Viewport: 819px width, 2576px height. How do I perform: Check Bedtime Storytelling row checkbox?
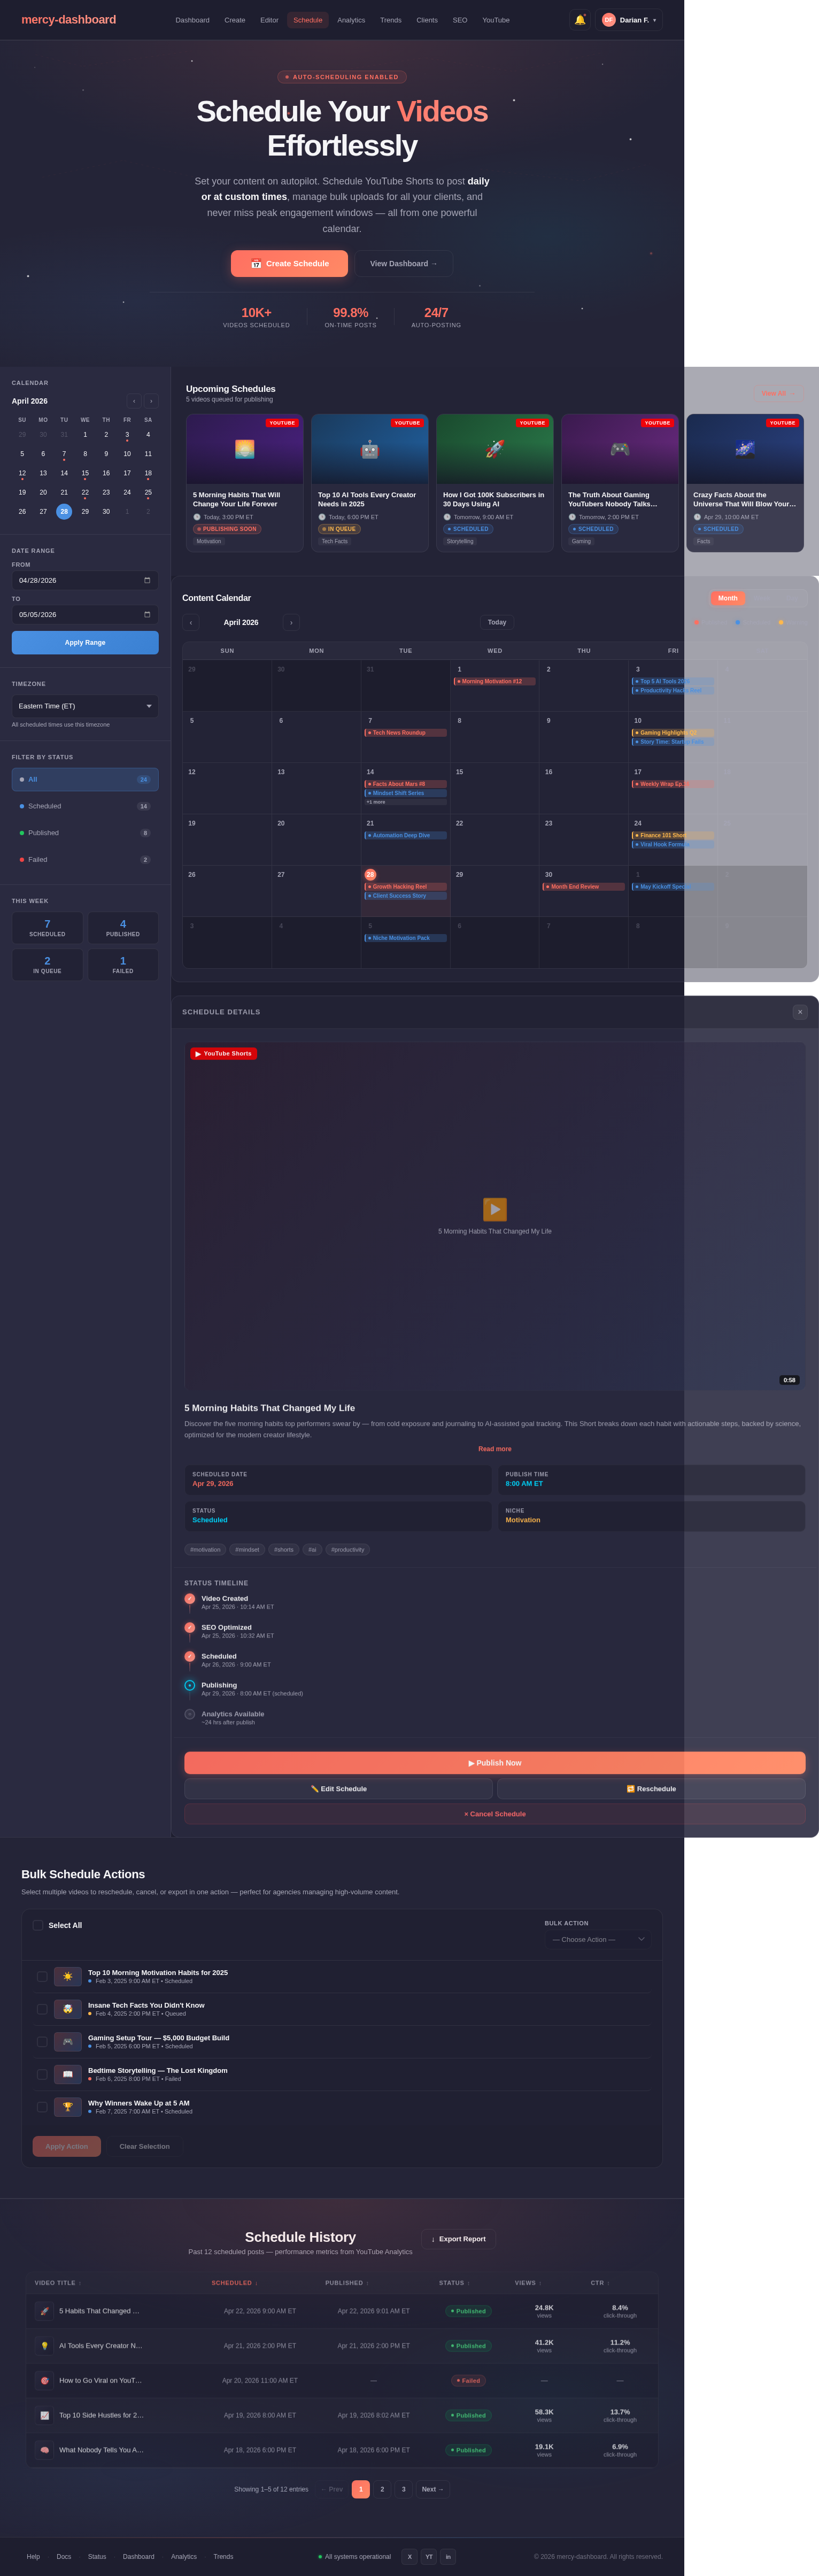coord(42,2074)
